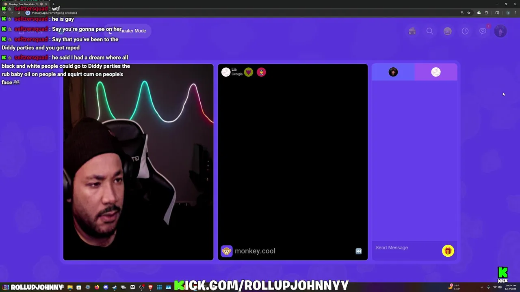The height and width of the screenshot is (292, 520).
Task: Open the tab search side panel icon
Action: 497,13
